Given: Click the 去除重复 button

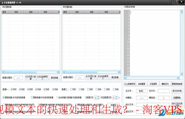Looking at the screenshot, I should click(141, 84).
